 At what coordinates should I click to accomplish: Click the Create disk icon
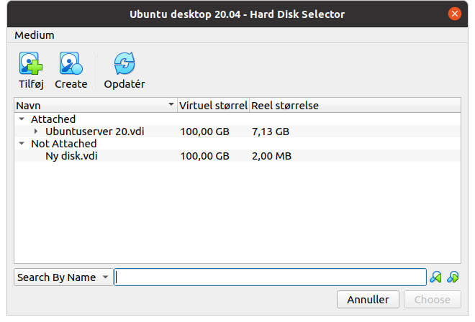coord(71,63)
